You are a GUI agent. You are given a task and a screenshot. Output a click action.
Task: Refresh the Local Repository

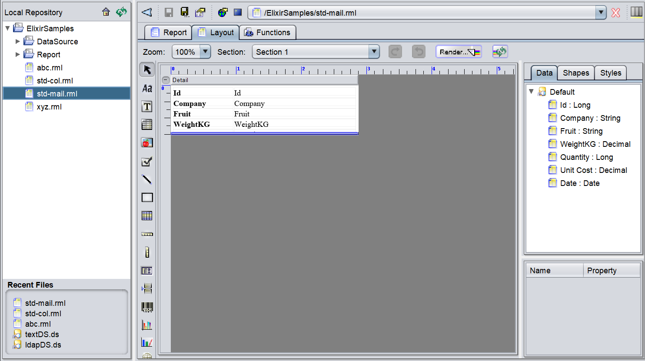tap(121, 12)
